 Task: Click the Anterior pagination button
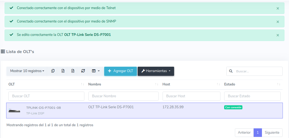[244, 133]
